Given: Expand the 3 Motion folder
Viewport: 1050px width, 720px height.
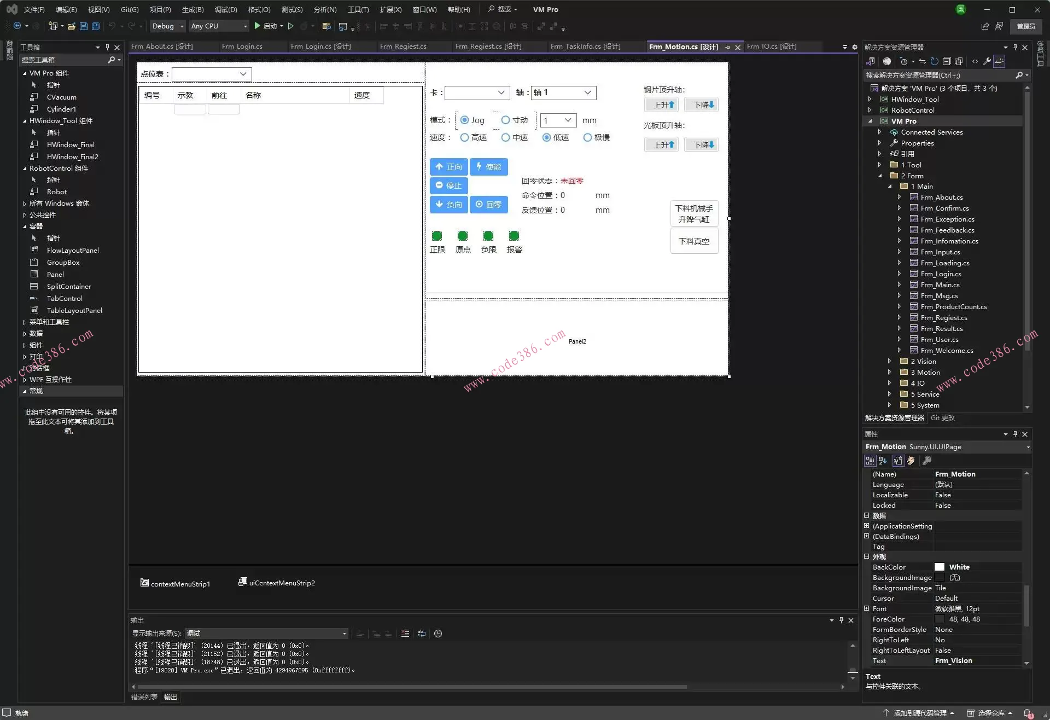Looking at the screenshot, I should coord(889,373).
